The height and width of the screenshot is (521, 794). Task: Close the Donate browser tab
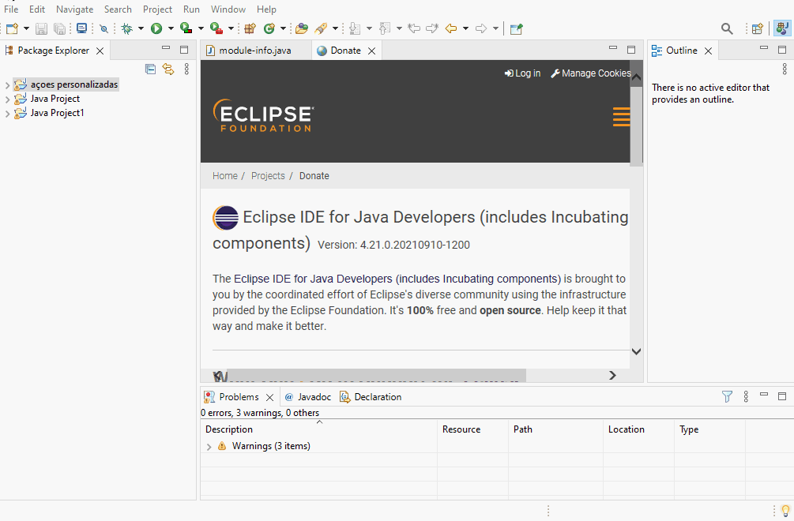tap(371, 51)
